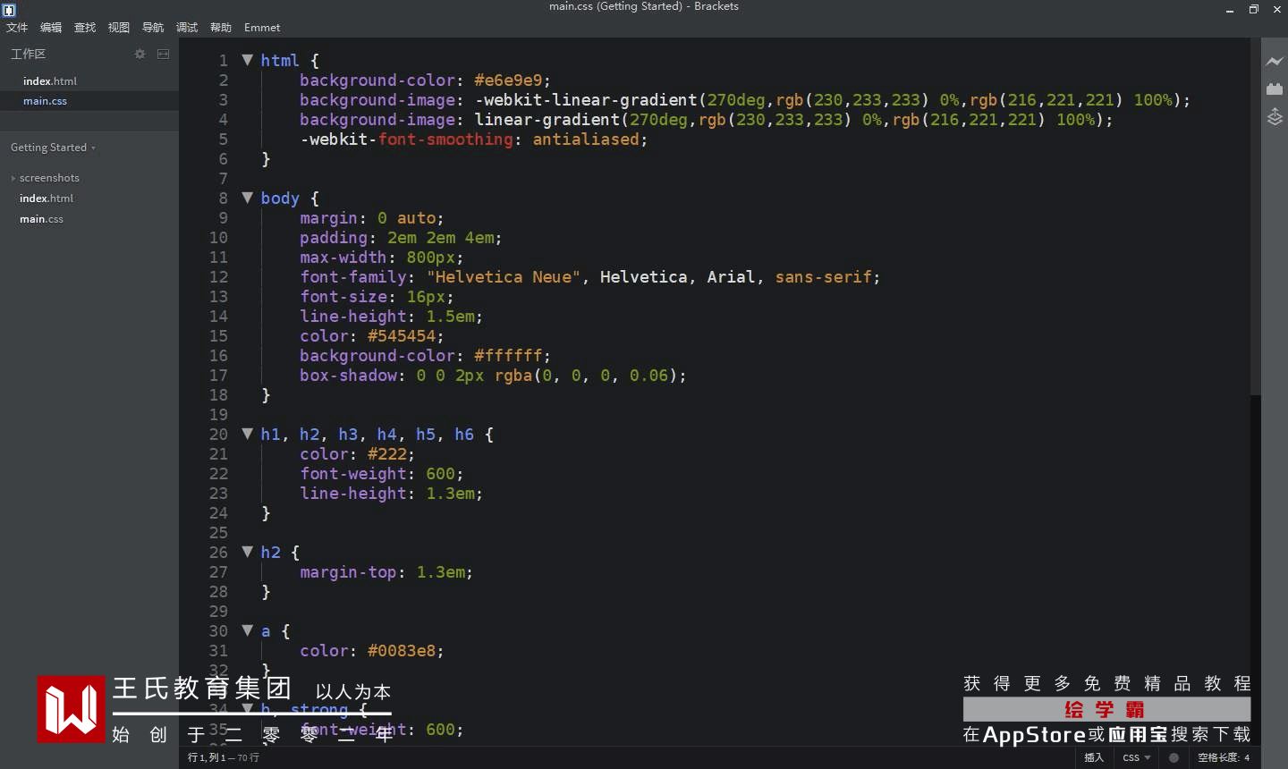The image size is (1288, 769).
Task: Click the split editor view icon
Action: [163, 54]
